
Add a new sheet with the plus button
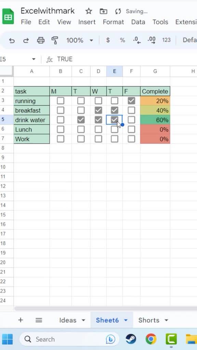(x=21, y=320)
